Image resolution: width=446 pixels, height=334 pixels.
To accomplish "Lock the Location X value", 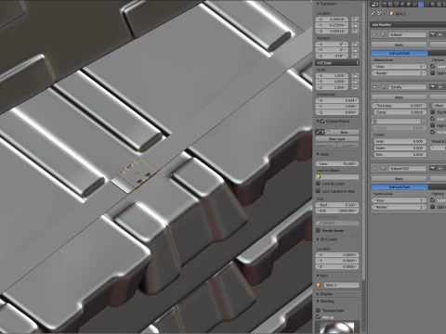I will pyautogui.click(x=355, y=19).
